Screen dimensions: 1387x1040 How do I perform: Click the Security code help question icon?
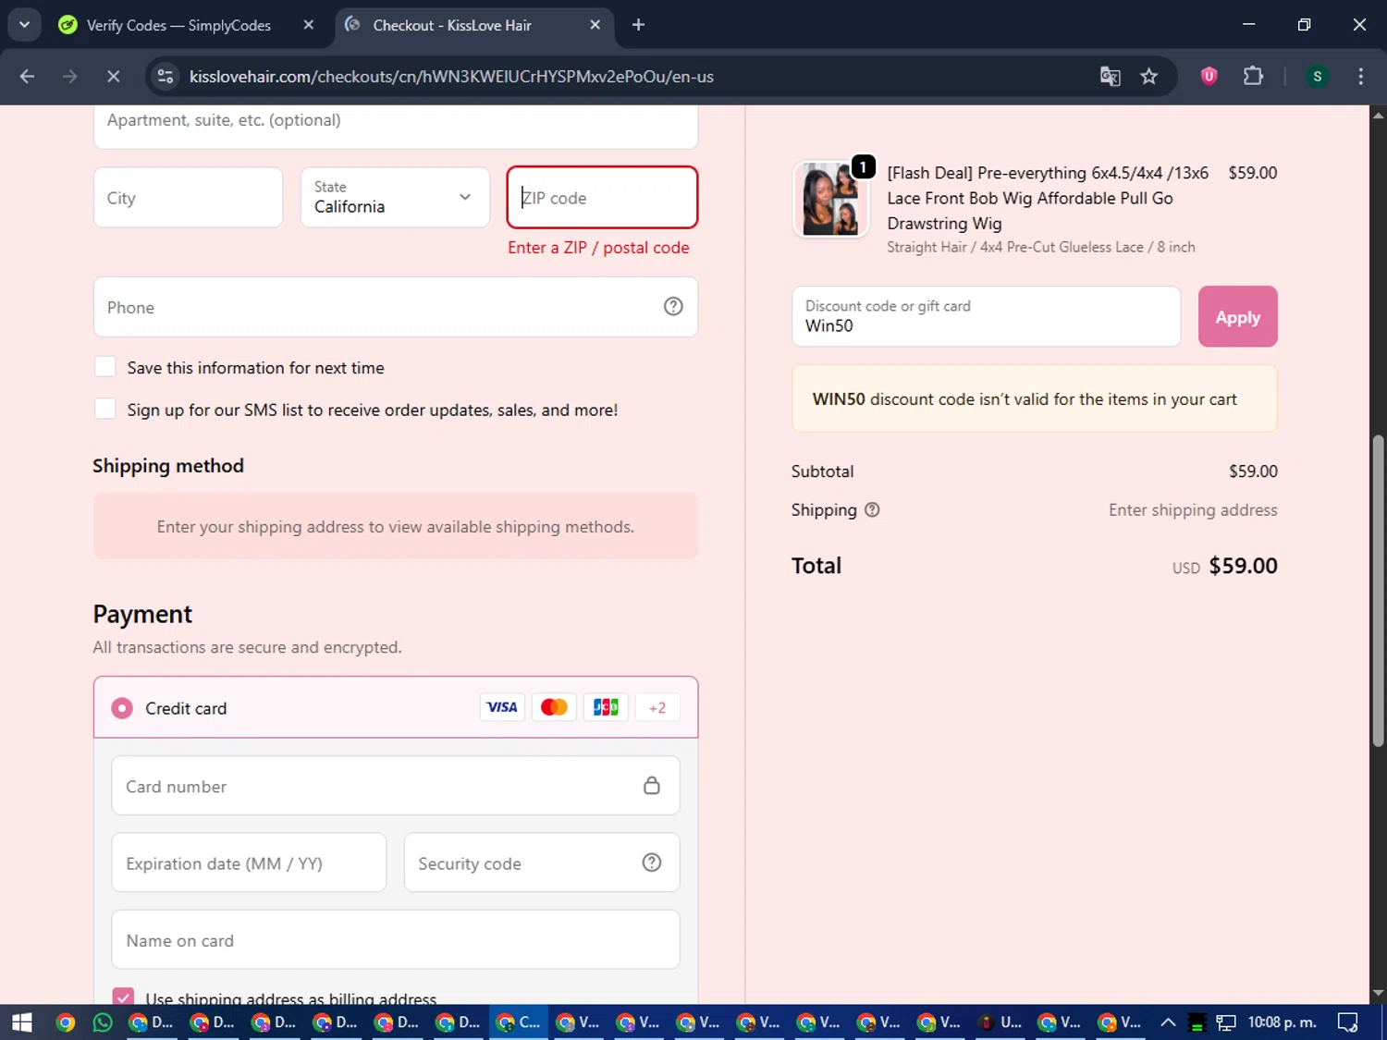point(652,863)
